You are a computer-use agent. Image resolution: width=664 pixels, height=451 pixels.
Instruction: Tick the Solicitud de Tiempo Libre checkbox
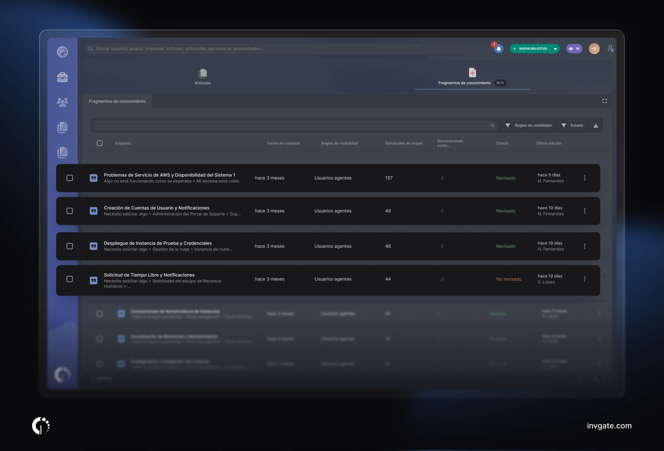tap(70, 279)
